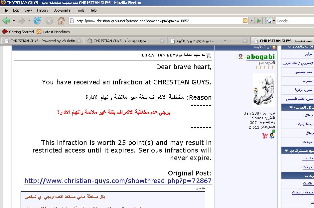Go to Home using the house icon

(61, 21)
